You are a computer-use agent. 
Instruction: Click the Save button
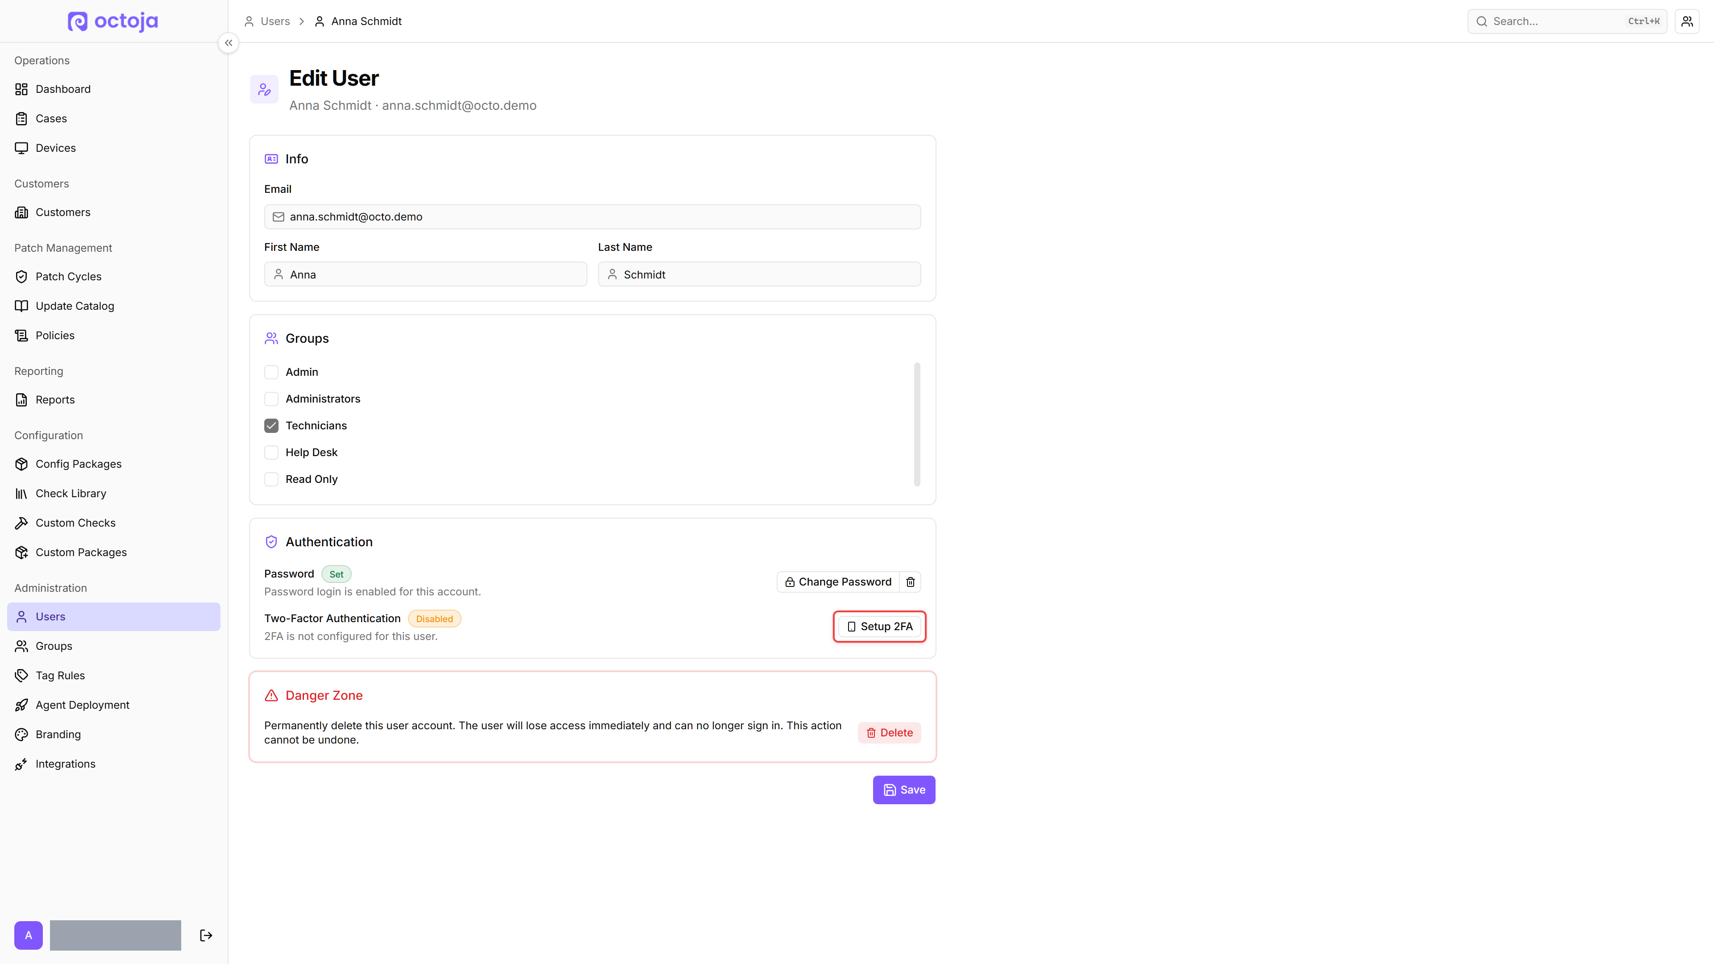point(904,789)
